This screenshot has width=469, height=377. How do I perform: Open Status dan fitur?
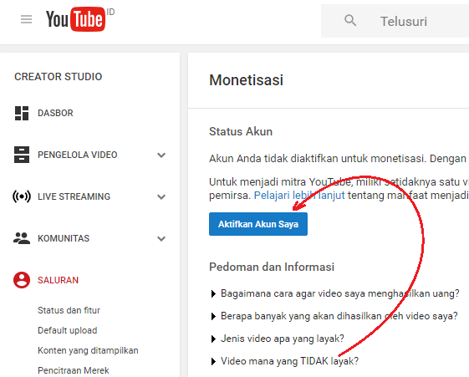click(x=69, y=310)
